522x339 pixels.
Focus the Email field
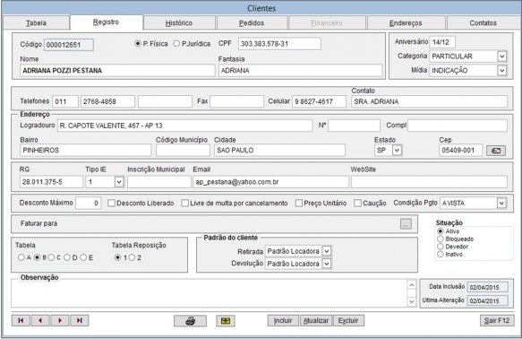point(270,182)
